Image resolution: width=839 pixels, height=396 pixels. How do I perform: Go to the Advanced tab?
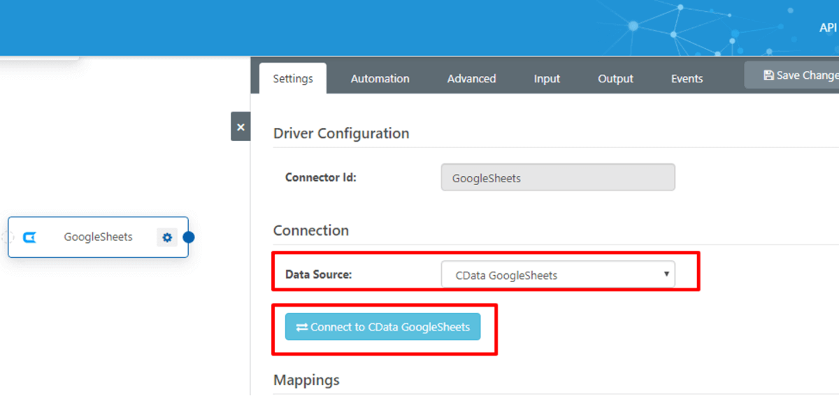[x=471, y=79]
